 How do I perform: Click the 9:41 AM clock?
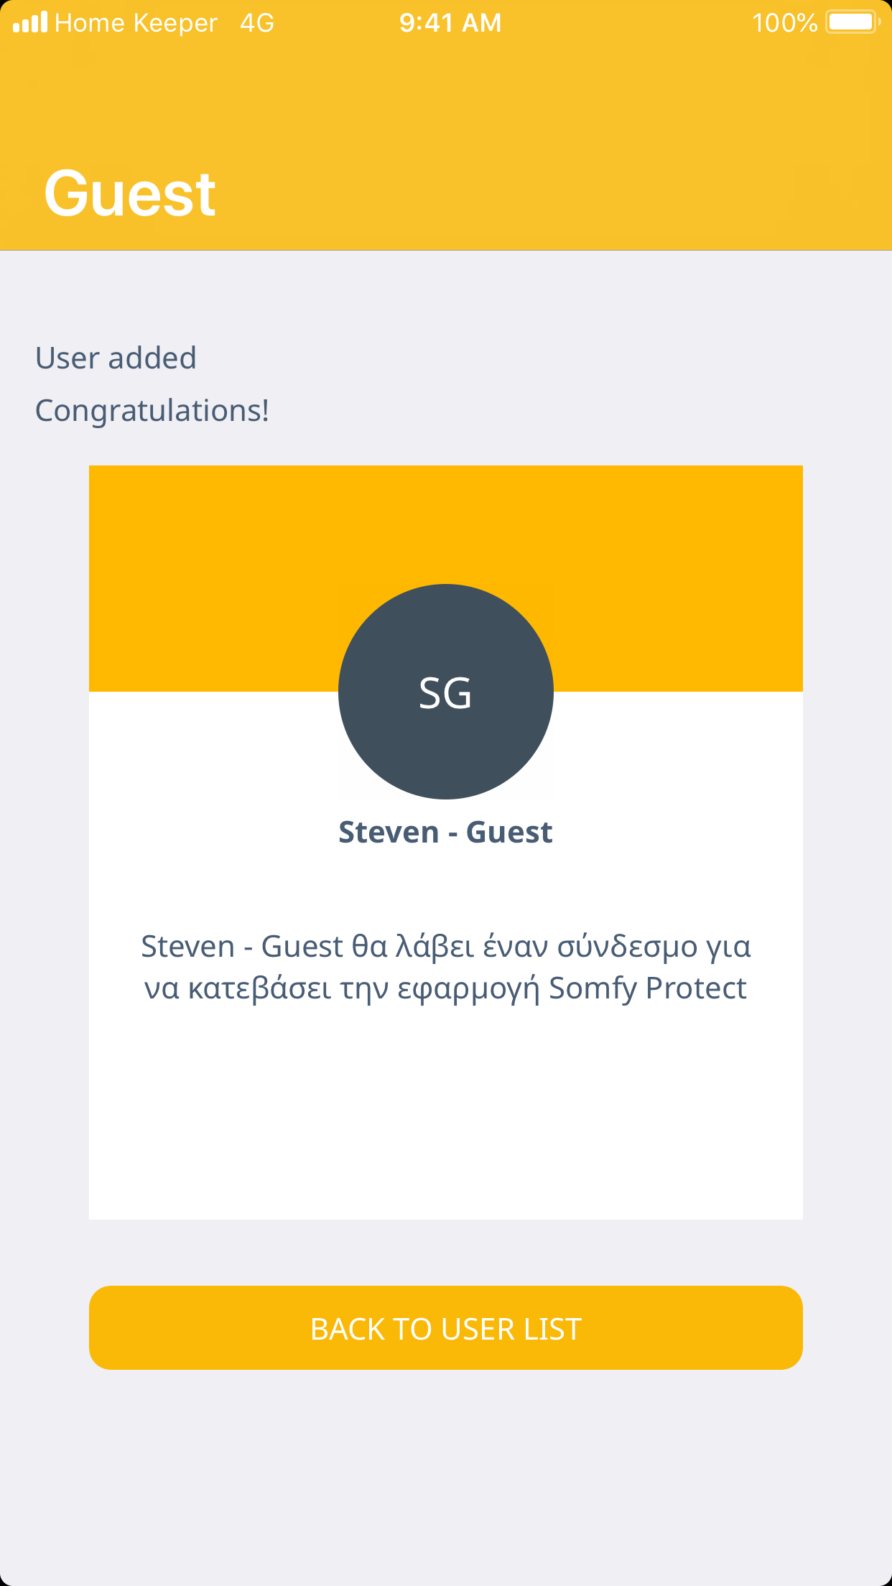coord(450,23)
